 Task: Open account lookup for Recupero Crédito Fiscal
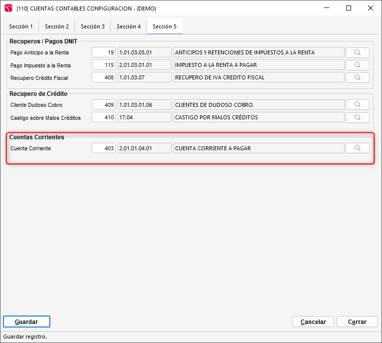[357, 77]
